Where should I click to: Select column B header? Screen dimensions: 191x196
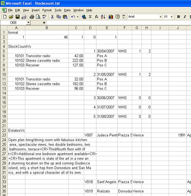point(47,28)
